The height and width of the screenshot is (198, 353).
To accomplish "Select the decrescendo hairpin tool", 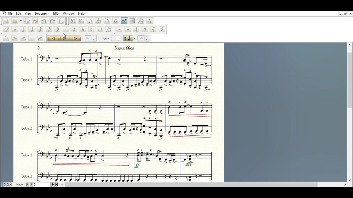I will point(15,38).
